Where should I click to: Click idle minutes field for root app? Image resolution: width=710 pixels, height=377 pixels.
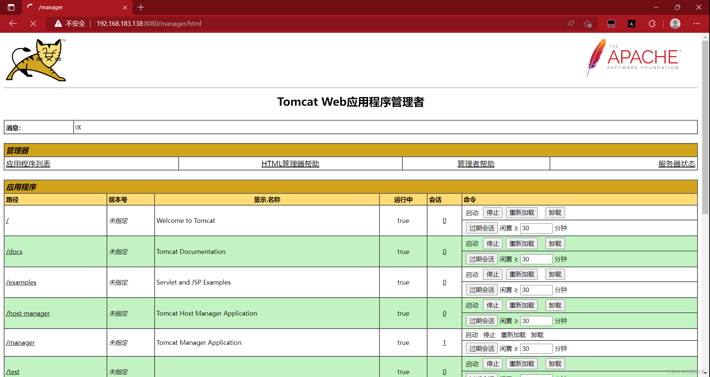[x=536, y=228]
